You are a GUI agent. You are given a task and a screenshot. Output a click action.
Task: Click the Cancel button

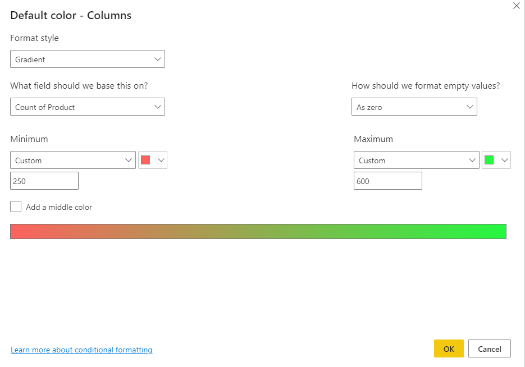click(489, 348)
